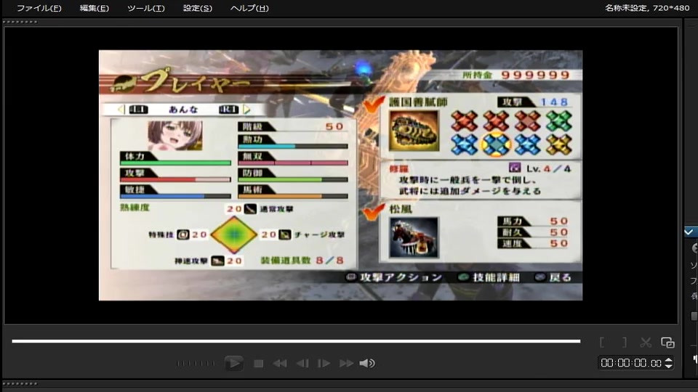Open the ファイル(F) menu

click(39, 8)
